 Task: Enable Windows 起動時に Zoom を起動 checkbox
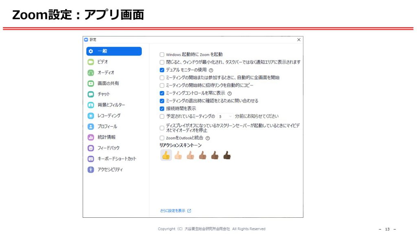tap(162, 55)
